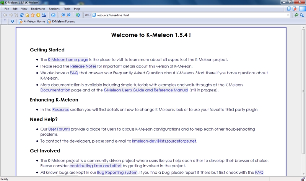This screenshot has width=306, height=181.
Task: Open the Bug Reporting System link
Action: click(x=117, y=172)
